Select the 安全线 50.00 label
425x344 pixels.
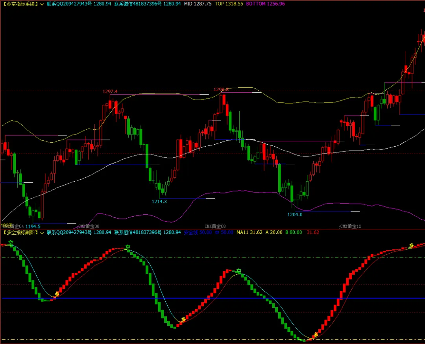pos(198,232)
